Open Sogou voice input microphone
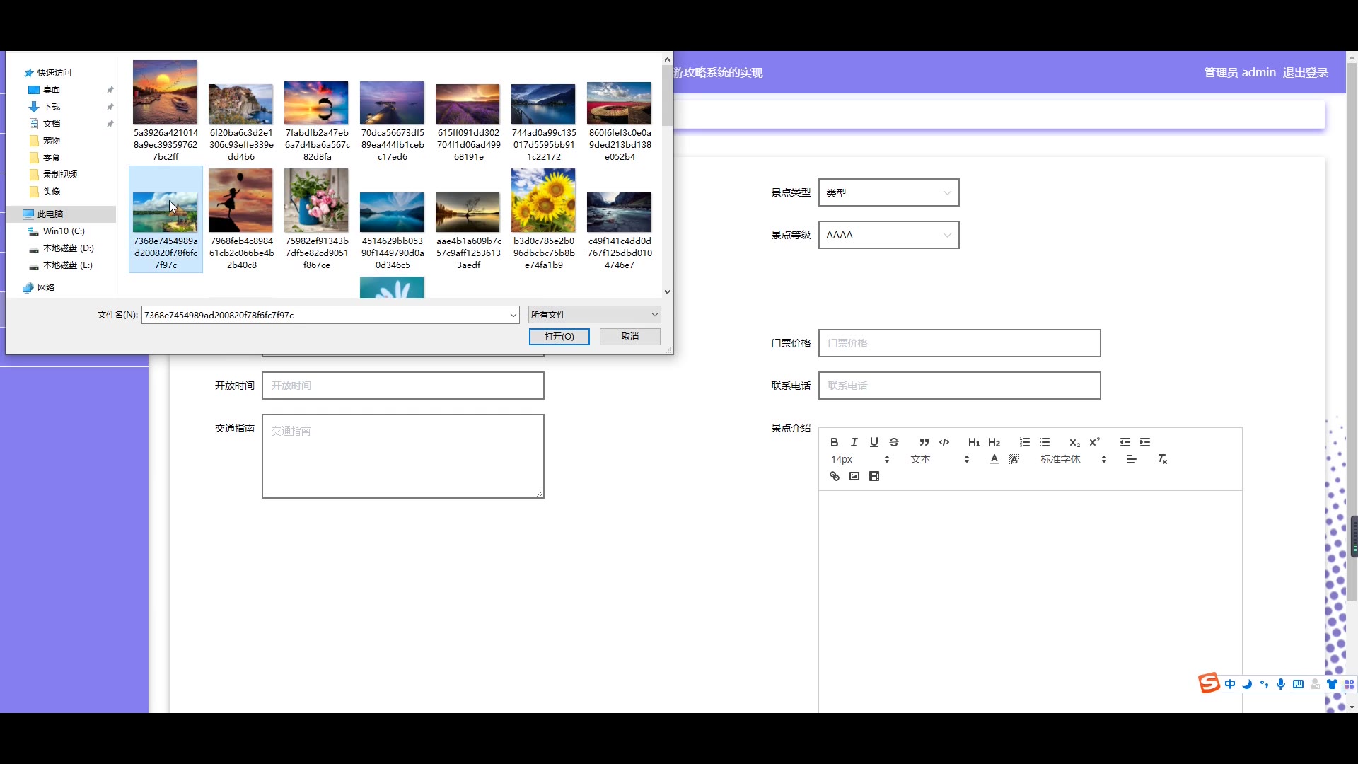The width and height of the screenshot is (1358, 764). (x=1281, y=684)
